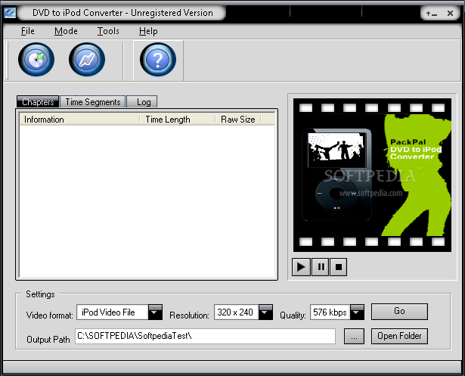Click the PackPal preview image
This screenshot has height=376, width=465.
tap(372, 175)
